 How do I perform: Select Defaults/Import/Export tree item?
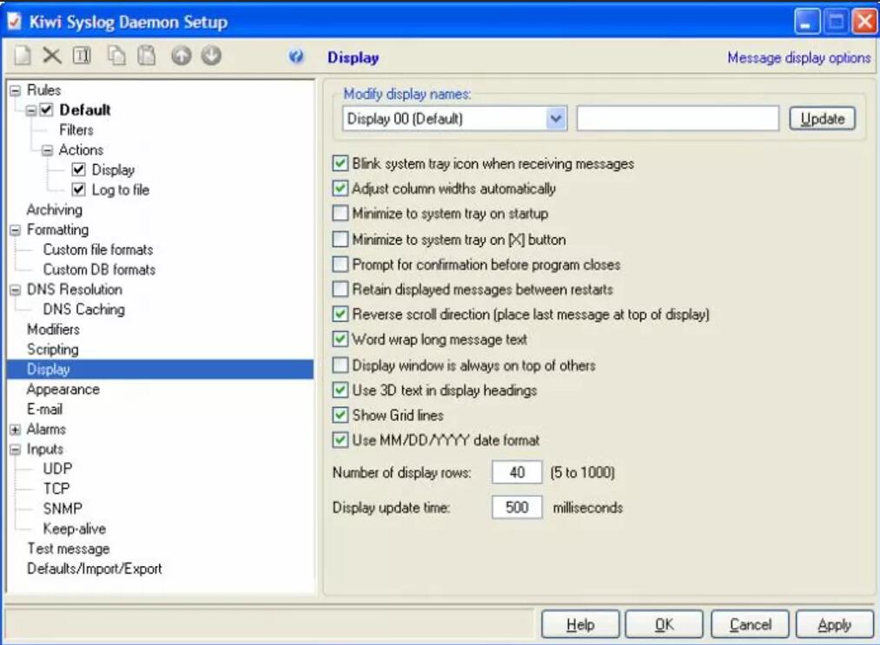click(x=95, y=569)
